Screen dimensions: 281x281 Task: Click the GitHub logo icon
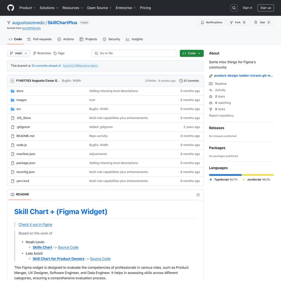11,8
